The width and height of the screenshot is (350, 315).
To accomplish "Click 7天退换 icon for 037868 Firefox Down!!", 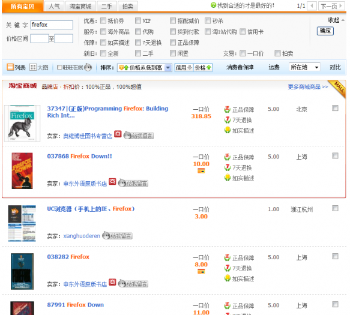I will coord(227,167).
